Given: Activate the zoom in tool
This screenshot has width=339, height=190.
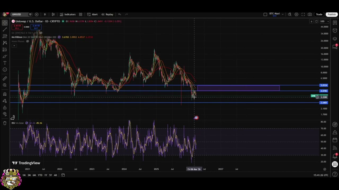Looking at the screenshot, I should [5, 85].
